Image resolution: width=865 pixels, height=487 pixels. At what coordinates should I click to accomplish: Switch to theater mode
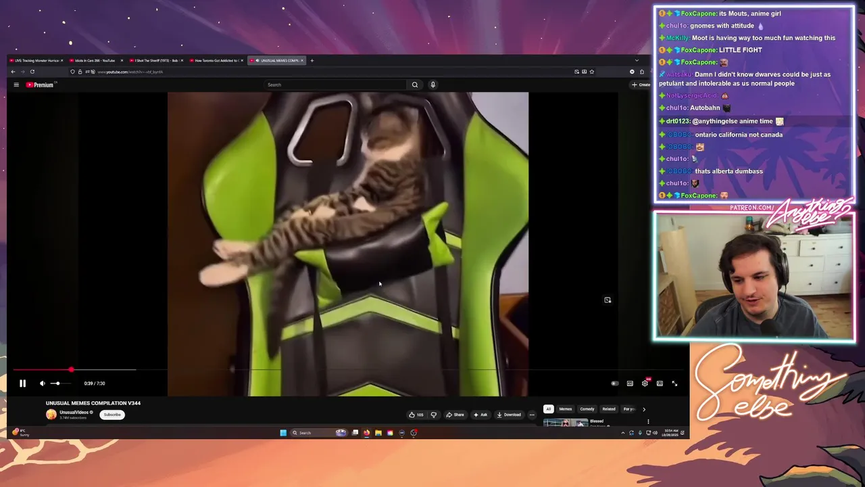point(660,384)
